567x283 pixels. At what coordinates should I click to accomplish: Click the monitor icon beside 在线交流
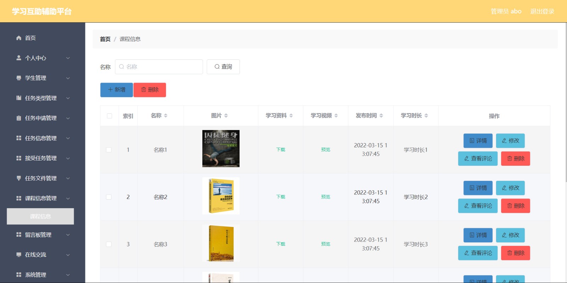19,255
